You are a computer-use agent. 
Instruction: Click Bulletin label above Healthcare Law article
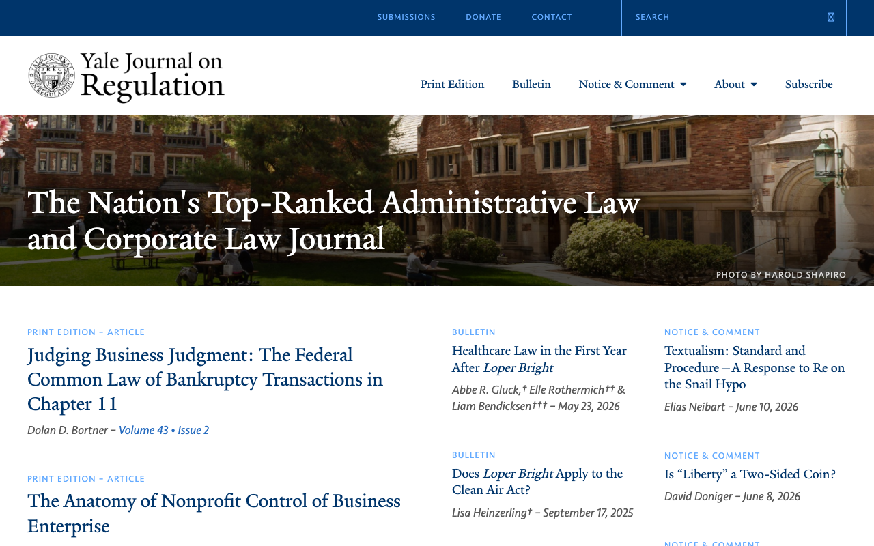click(x=474, y=332)
